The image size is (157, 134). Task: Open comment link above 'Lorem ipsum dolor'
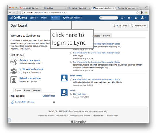click(97, 62)
